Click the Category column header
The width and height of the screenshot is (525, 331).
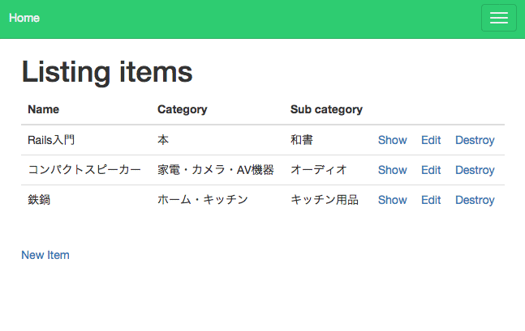[182, 109]
